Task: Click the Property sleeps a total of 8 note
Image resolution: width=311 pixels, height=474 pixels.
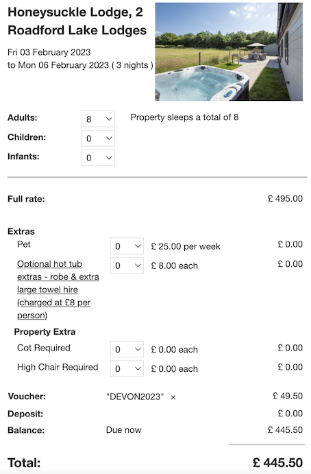Action: click(x=184, y=117)
